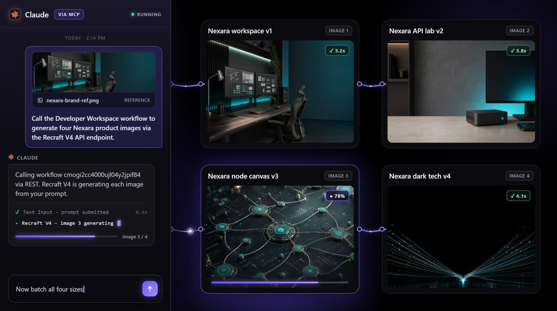The width and height of the screenshot is (557, 311).
Task: Open the nexara-brand-ref.png reference thumbnail
Action: [x=94, y=72]
